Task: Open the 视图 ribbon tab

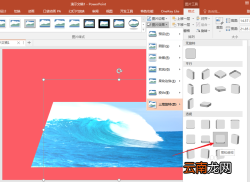Action: 109,11
